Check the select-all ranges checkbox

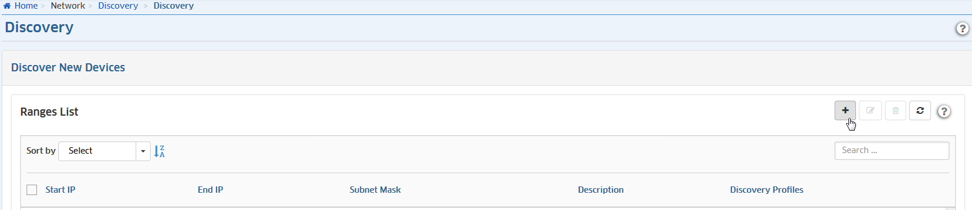coord(32,190)
